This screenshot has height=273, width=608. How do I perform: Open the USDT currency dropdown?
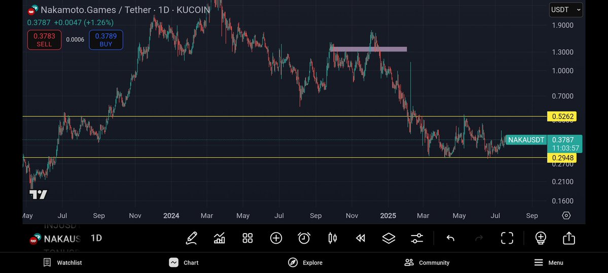[566, 10]
